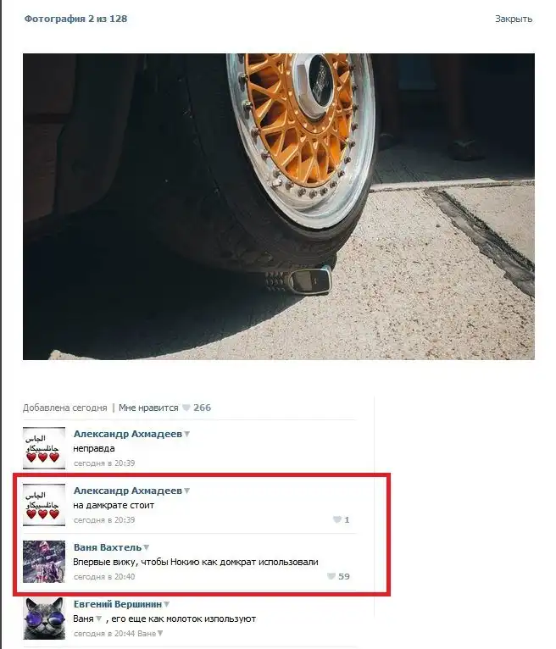Close the photo viewer via Закрыть
Viewport: 556px width, 649px height.
click(514, 19)
